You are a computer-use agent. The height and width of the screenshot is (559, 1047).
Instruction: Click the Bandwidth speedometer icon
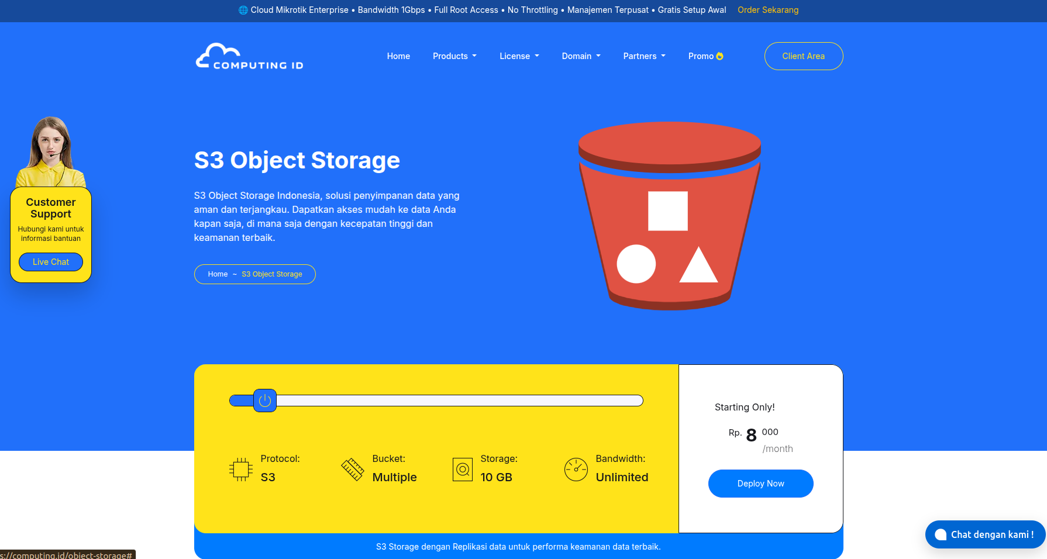576,469
